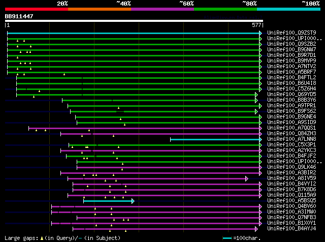
Task: Click the BB911447 query name
Action: (19, 16)
